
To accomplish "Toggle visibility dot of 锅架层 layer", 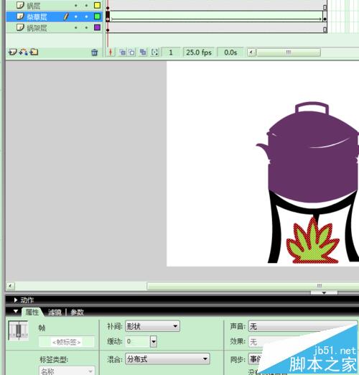I will point(76,27).
